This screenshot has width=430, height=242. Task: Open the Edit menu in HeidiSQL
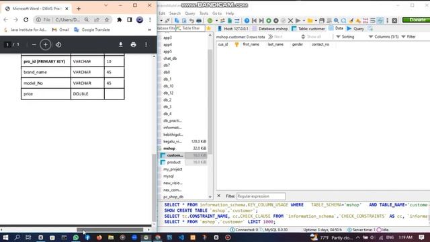(162, 13)
